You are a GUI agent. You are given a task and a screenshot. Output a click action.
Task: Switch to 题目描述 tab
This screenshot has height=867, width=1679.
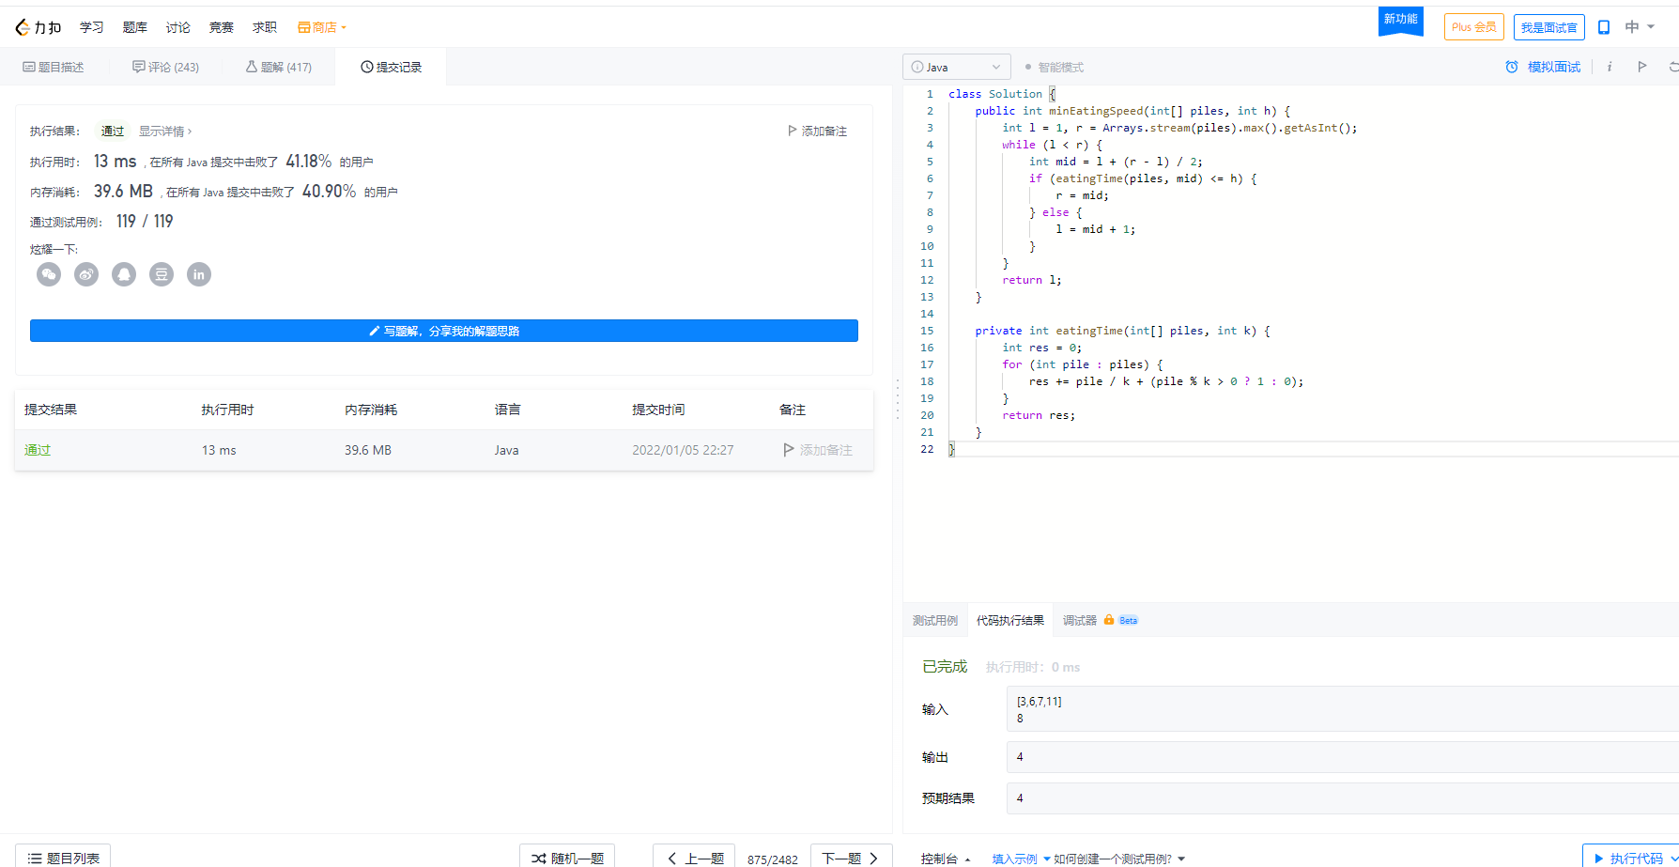[54, 67]
